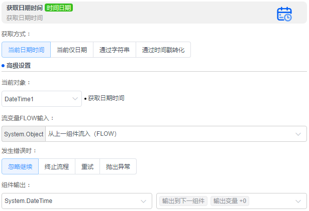This screenshot has width=309, height=211.
Task: Click the green 时间日期 badge
Action: [59, 8]
